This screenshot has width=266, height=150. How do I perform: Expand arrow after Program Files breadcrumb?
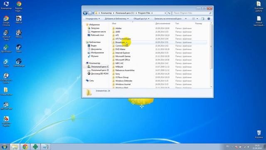(x=152, y=13)
